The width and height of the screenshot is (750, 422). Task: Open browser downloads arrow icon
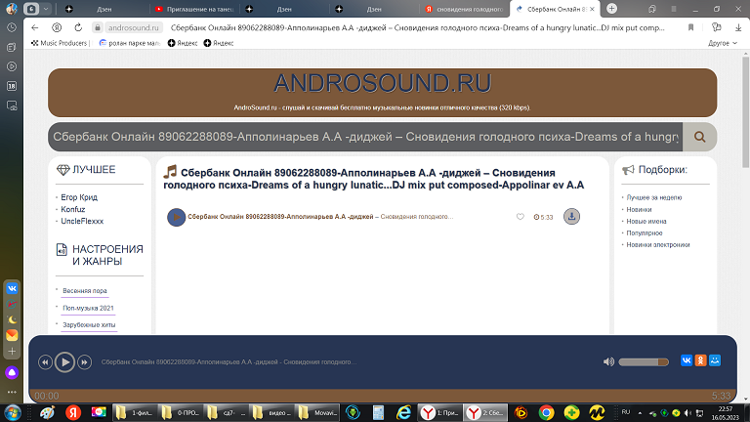pos(738,27)
